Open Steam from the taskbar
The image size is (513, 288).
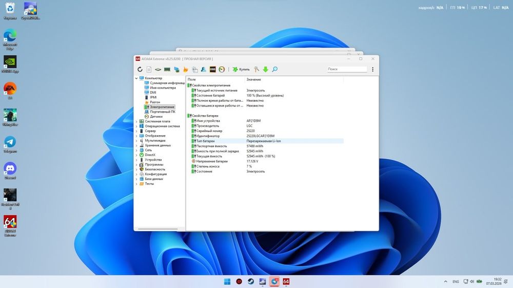251,281
